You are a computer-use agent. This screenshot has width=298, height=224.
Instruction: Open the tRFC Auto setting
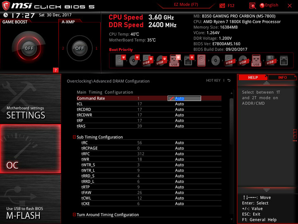pyautogui.click(x=179, y=154)
